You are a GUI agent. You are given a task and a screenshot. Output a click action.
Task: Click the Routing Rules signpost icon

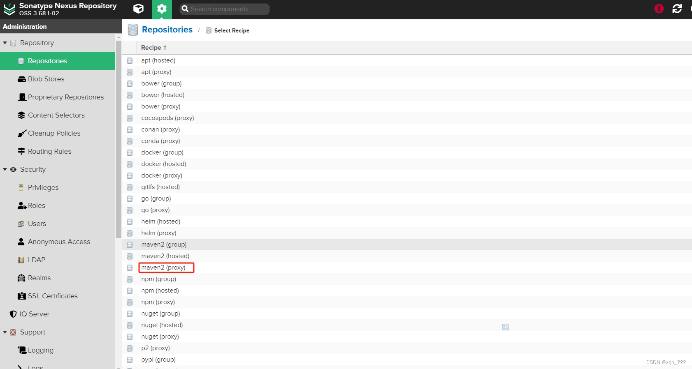[22, 151]
